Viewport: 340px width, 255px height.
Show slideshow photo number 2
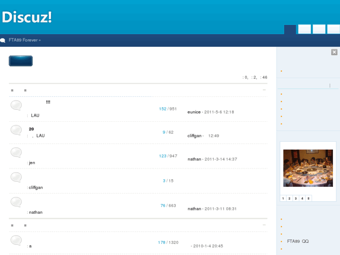(x=289, y=198)
